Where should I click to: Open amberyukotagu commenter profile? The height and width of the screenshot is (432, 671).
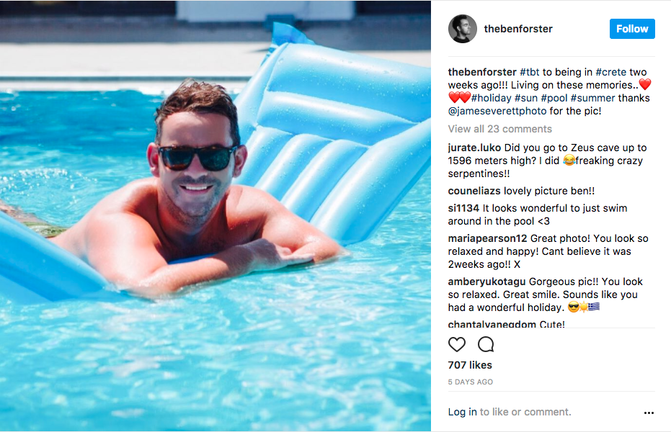(x=486, y=282)
